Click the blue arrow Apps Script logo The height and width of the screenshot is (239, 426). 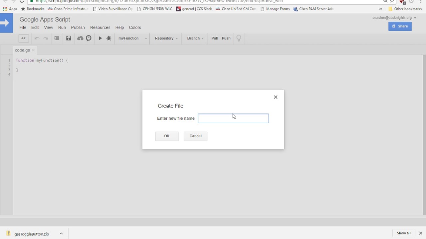tap(6, 23)
